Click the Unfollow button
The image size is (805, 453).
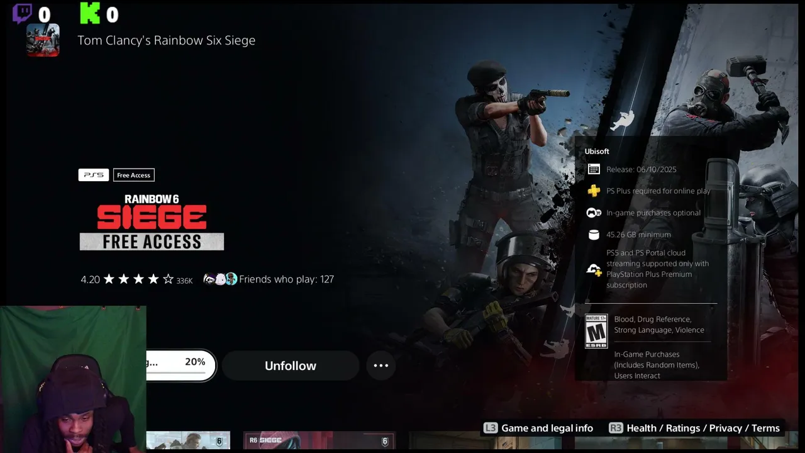tap(291, 366)
